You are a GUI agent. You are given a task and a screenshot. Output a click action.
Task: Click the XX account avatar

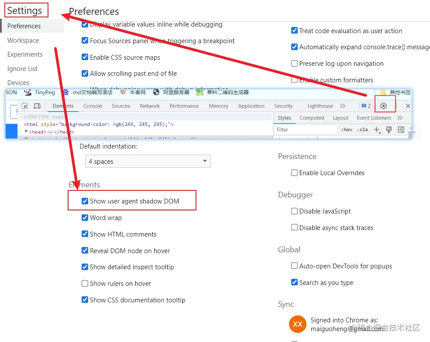(298, 324)
